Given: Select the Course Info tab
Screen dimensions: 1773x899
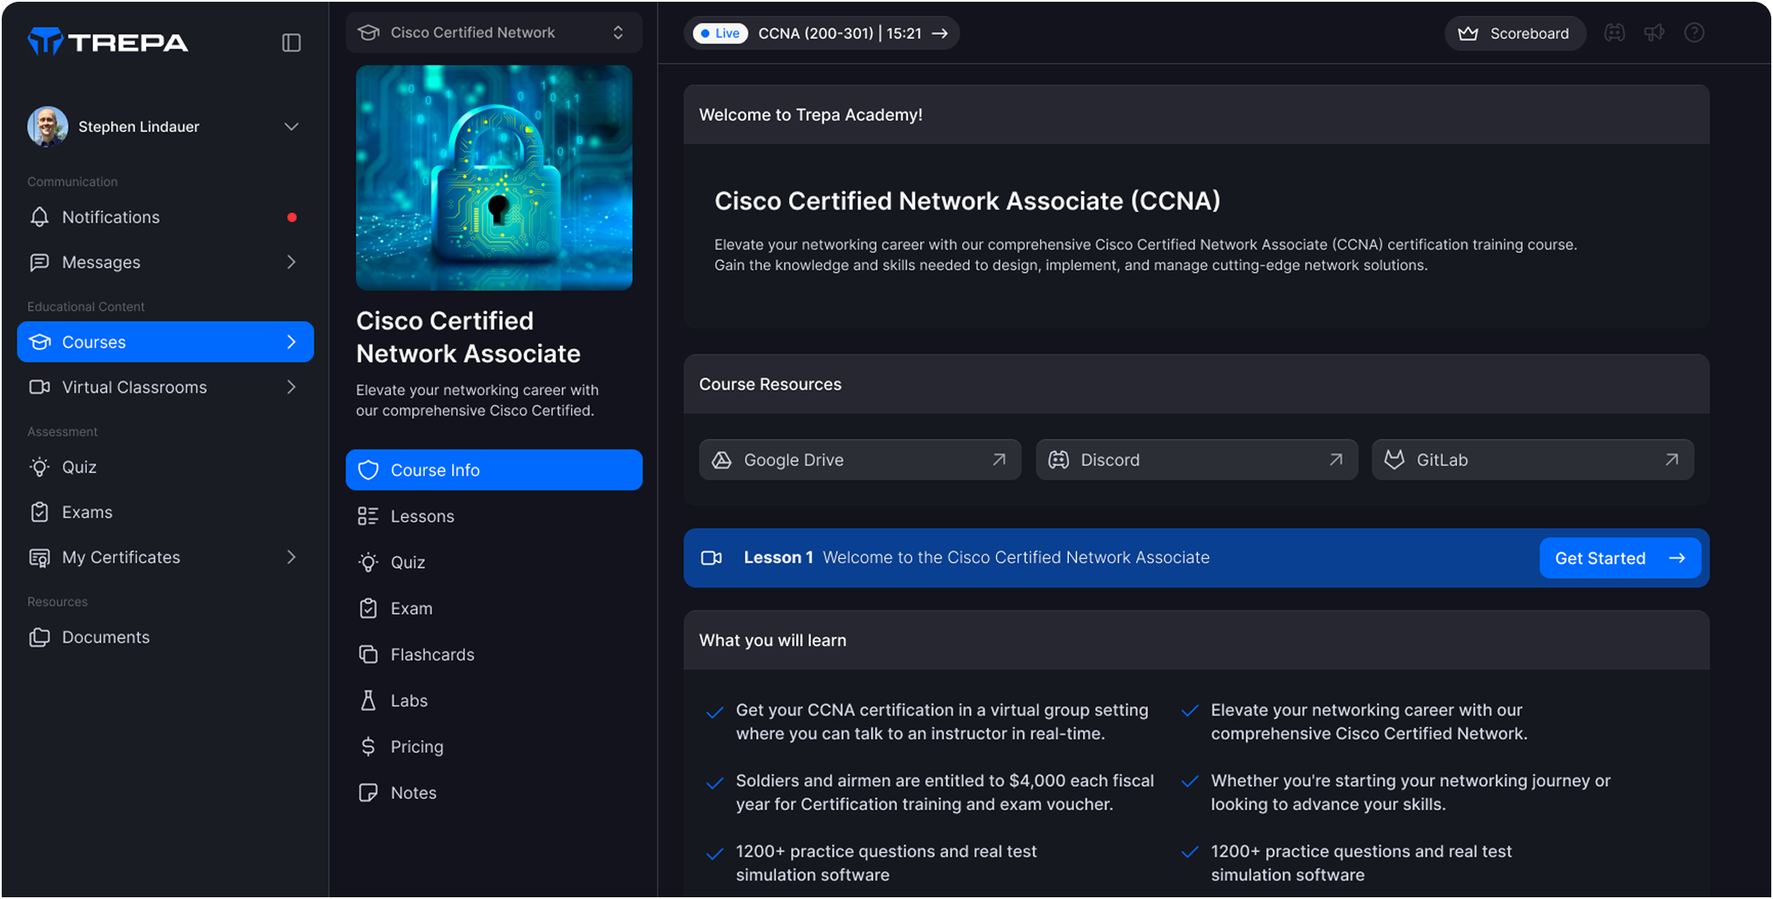Looking at the screenshot, I should [494, 469].
